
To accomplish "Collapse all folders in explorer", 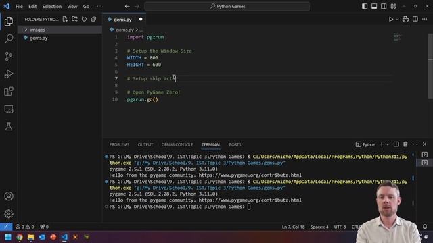I will (93, 19).
